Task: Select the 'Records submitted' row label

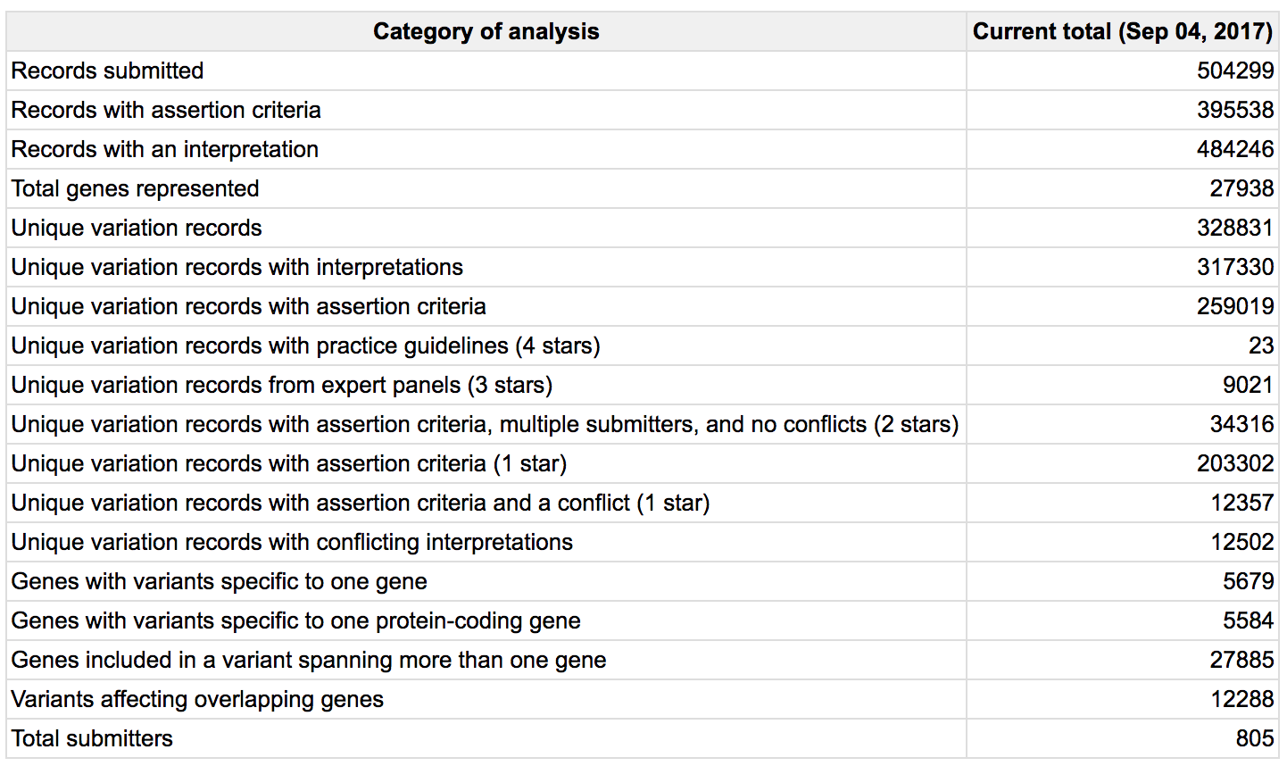Action: pos(107,71)
